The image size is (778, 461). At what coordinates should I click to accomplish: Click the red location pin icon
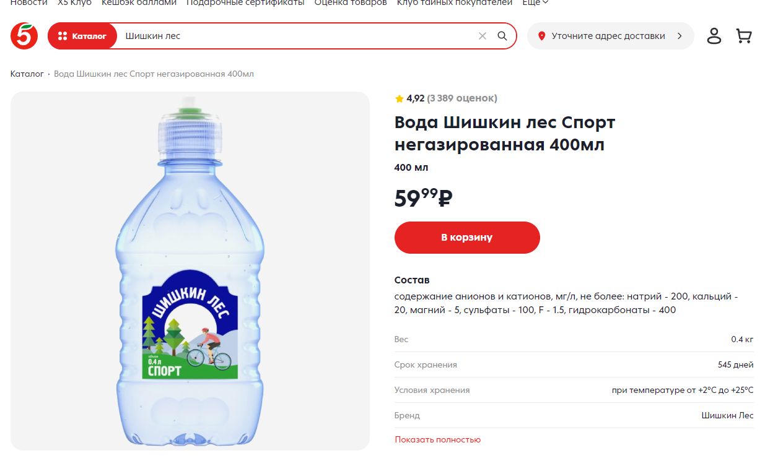pyautogui.click(x=541, y=36)
